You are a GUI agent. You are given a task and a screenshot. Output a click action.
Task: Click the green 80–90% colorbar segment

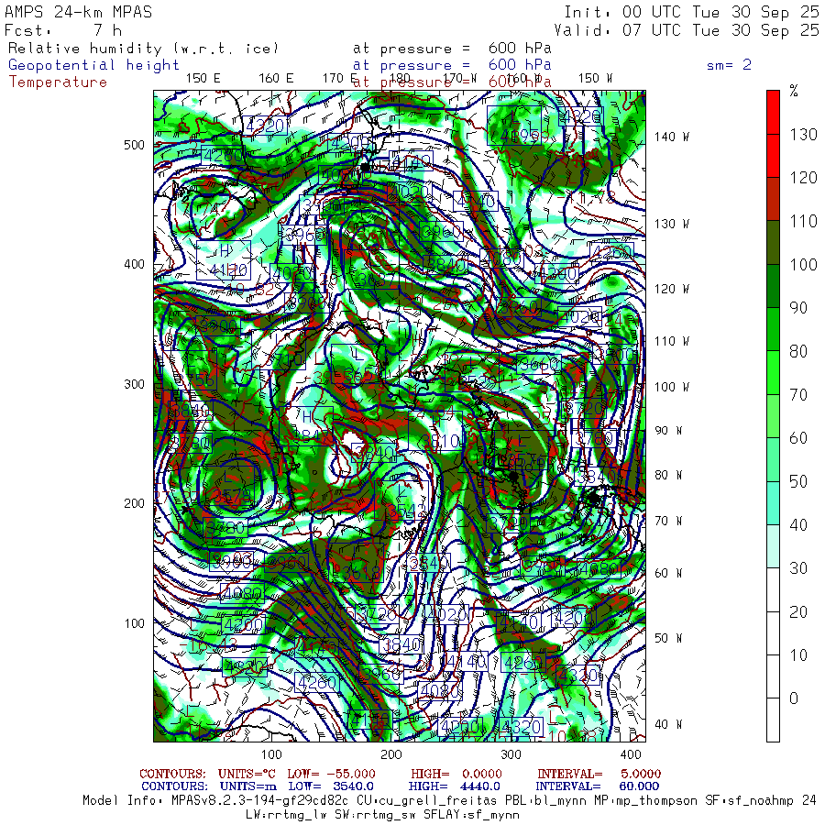point(773,329)
